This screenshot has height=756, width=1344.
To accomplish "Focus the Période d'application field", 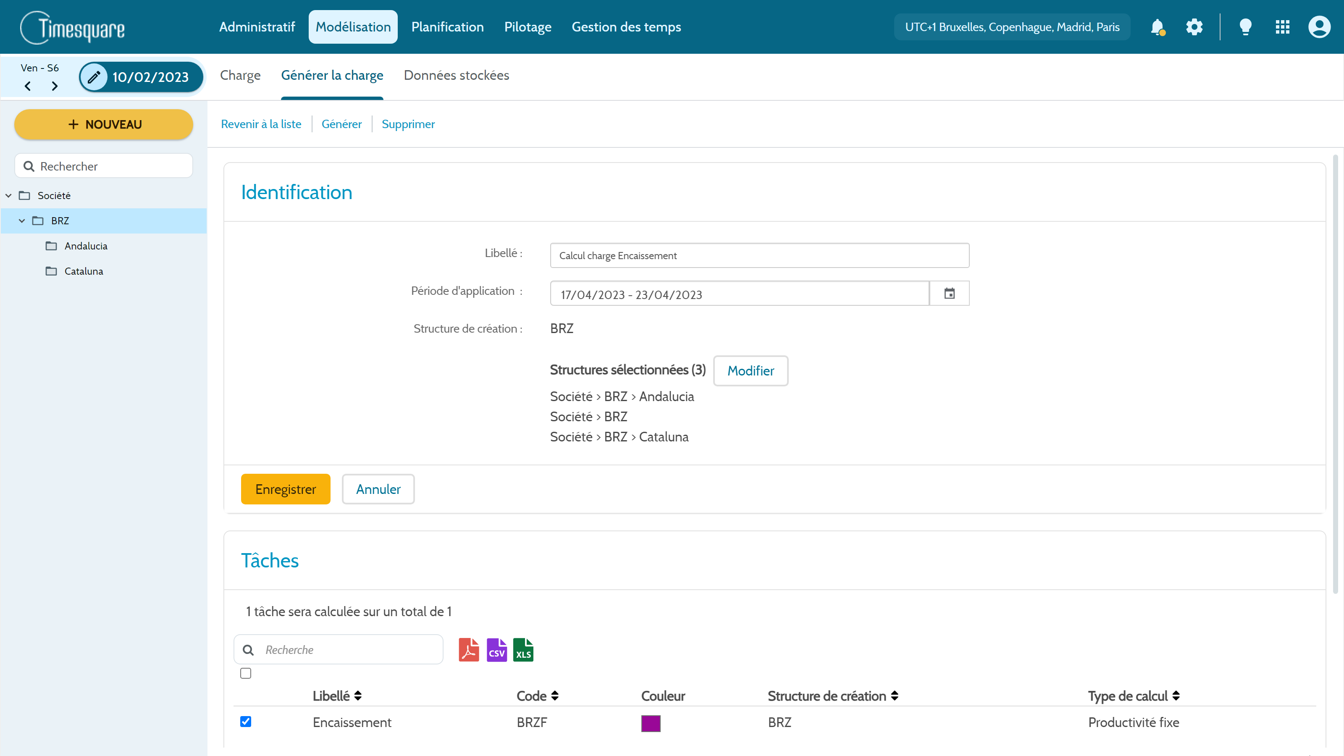I will point(739,294).
